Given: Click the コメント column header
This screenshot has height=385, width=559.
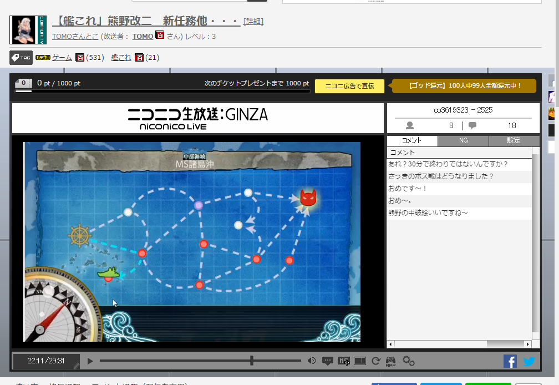Looking at the screenshot, I should tap(459, 153).
